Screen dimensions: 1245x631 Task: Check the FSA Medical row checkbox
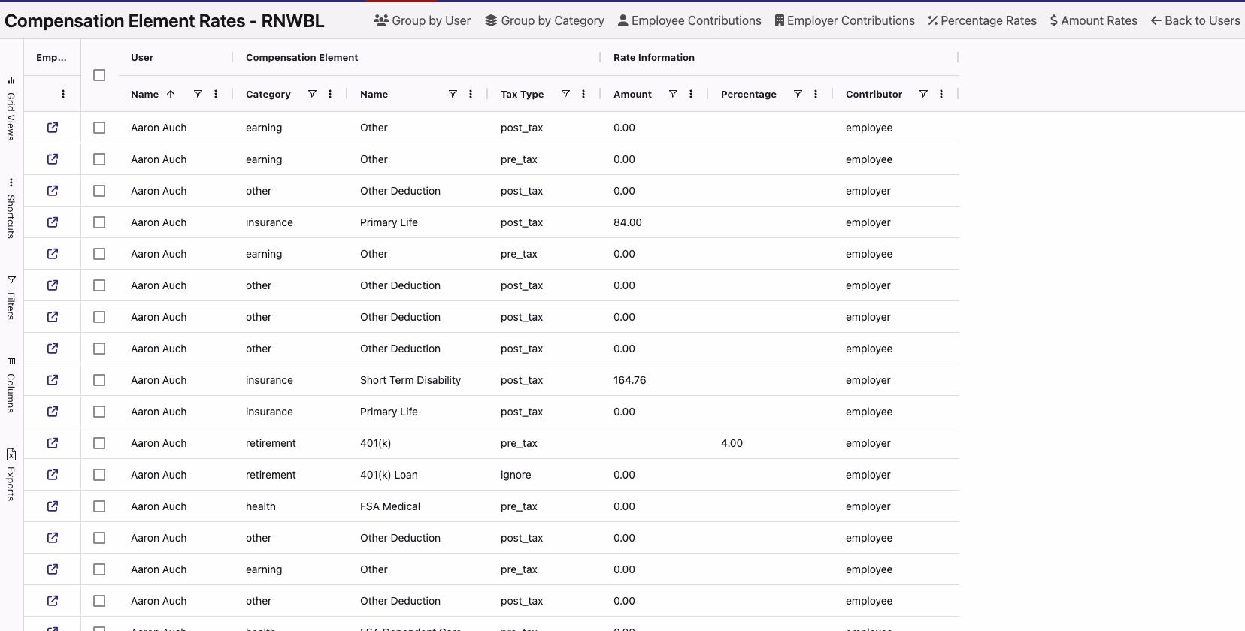click(99, 506)
